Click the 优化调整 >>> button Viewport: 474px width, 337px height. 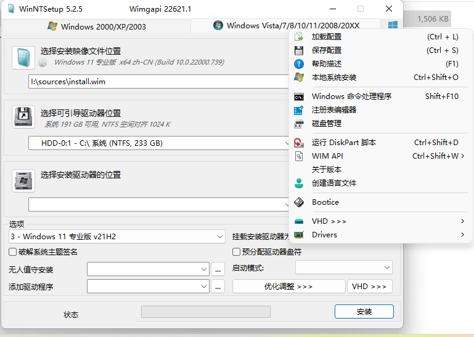288,287
